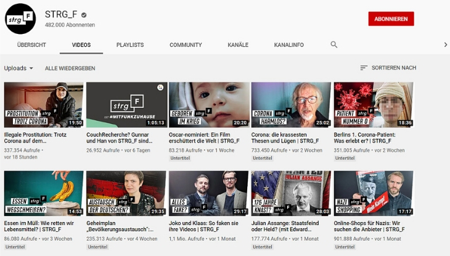The image size is (450, 256).
Task: Open the Corona harmlos? thumbnail
Action: coord(291,105)
